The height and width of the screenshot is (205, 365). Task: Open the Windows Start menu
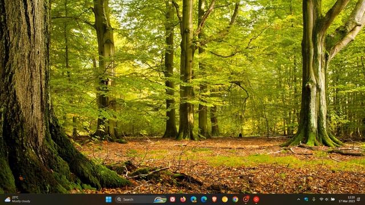coord(108,199)
